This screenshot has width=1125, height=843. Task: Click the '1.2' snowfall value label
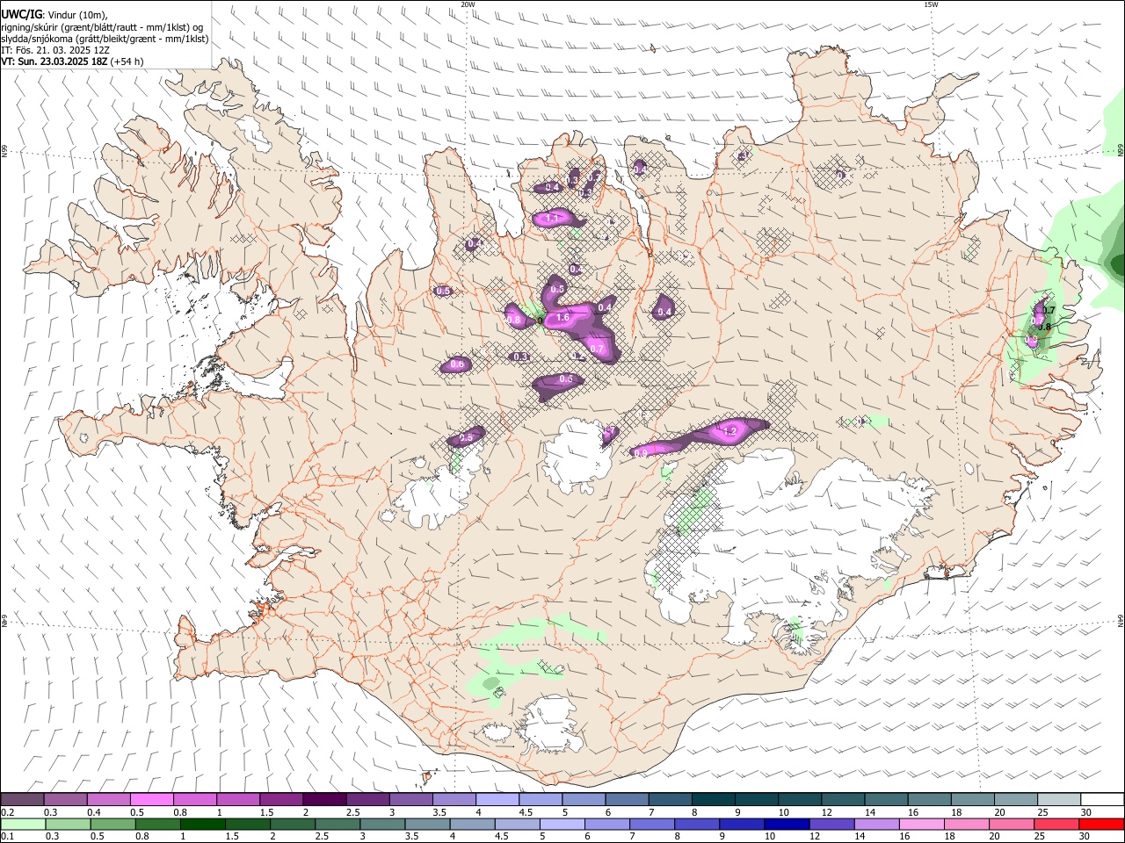729,431
